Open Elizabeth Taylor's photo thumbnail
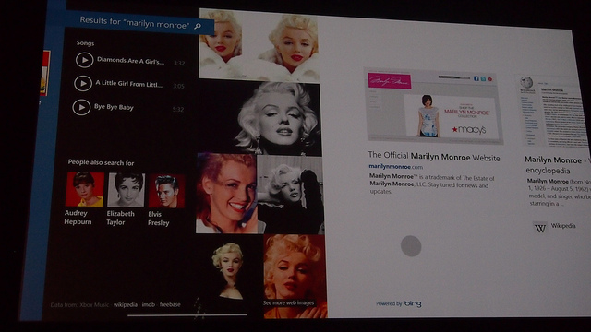 tap(126, 190)
